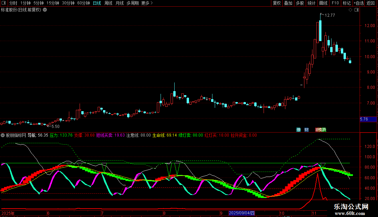Click the month 10 time axis marker

click(x=282, y=213)
